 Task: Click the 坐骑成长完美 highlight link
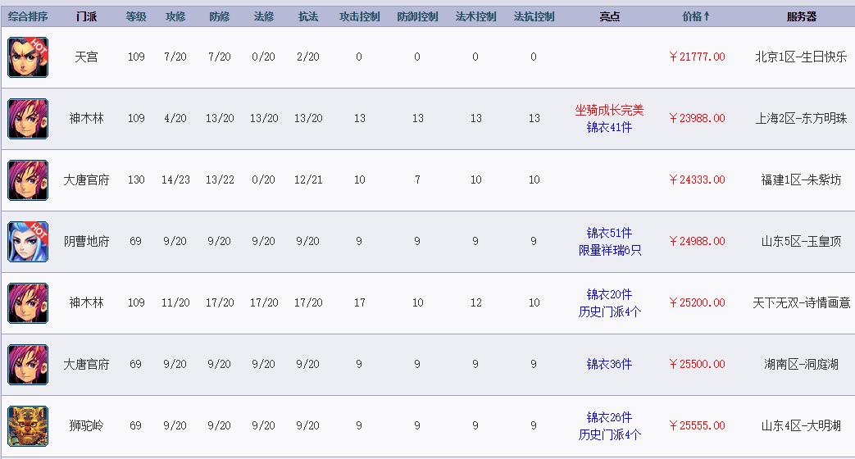(x=609, y=111)
